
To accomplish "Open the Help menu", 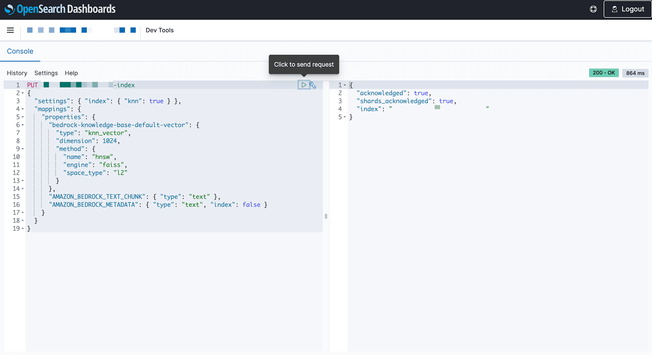I will (x=71, y=73).
